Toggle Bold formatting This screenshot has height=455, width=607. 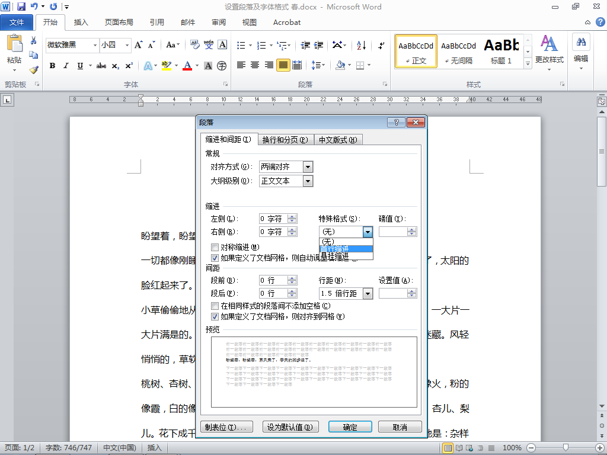(x=52, y=66)
